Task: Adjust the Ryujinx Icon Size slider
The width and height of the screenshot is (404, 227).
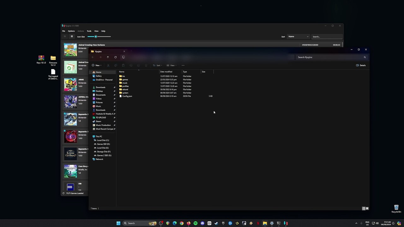Action: pyautogui.click(x=99, y=37)
